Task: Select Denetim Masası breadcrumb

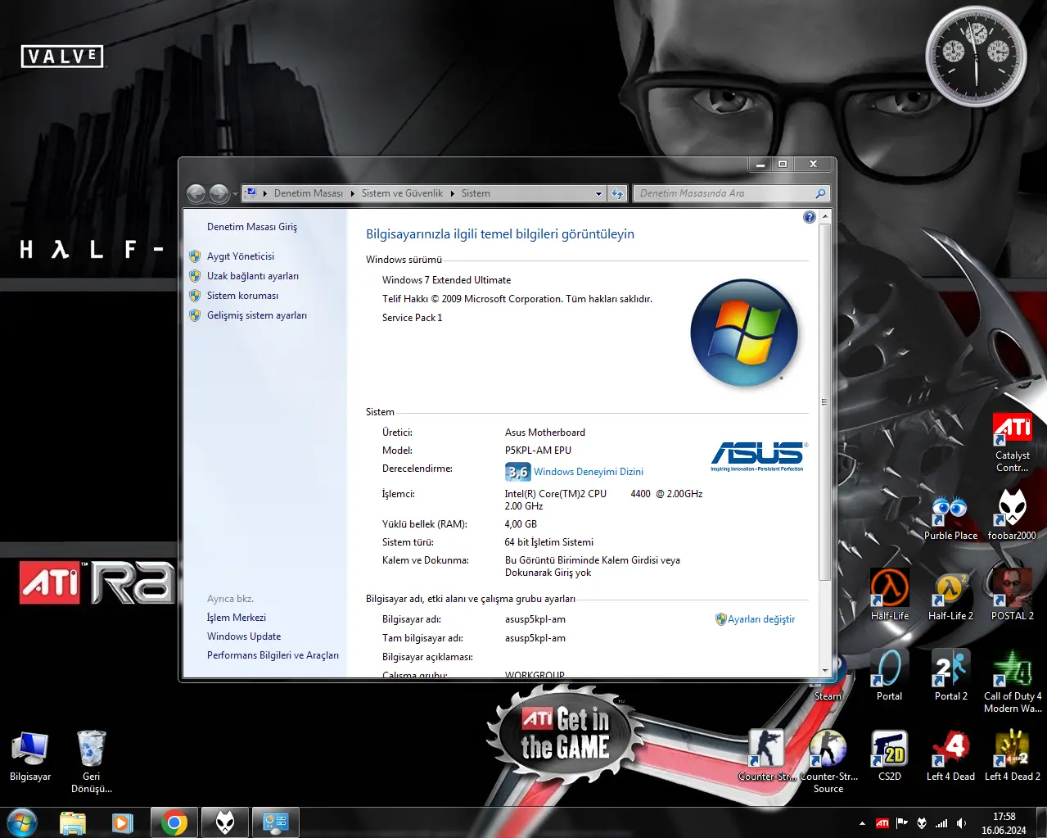Action: tap(309, 193)
